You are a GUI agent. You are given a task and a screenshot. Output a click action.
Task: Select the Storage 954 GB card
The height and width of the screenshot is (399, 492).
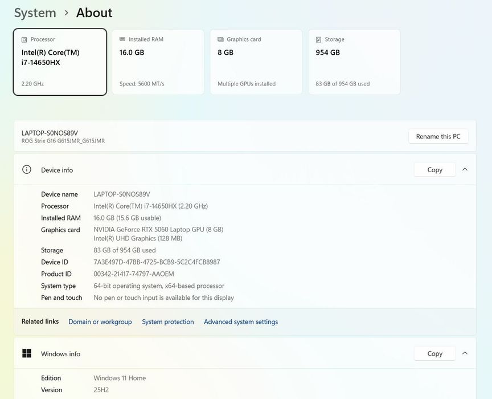pyautogui.click(x=354, y=62)
